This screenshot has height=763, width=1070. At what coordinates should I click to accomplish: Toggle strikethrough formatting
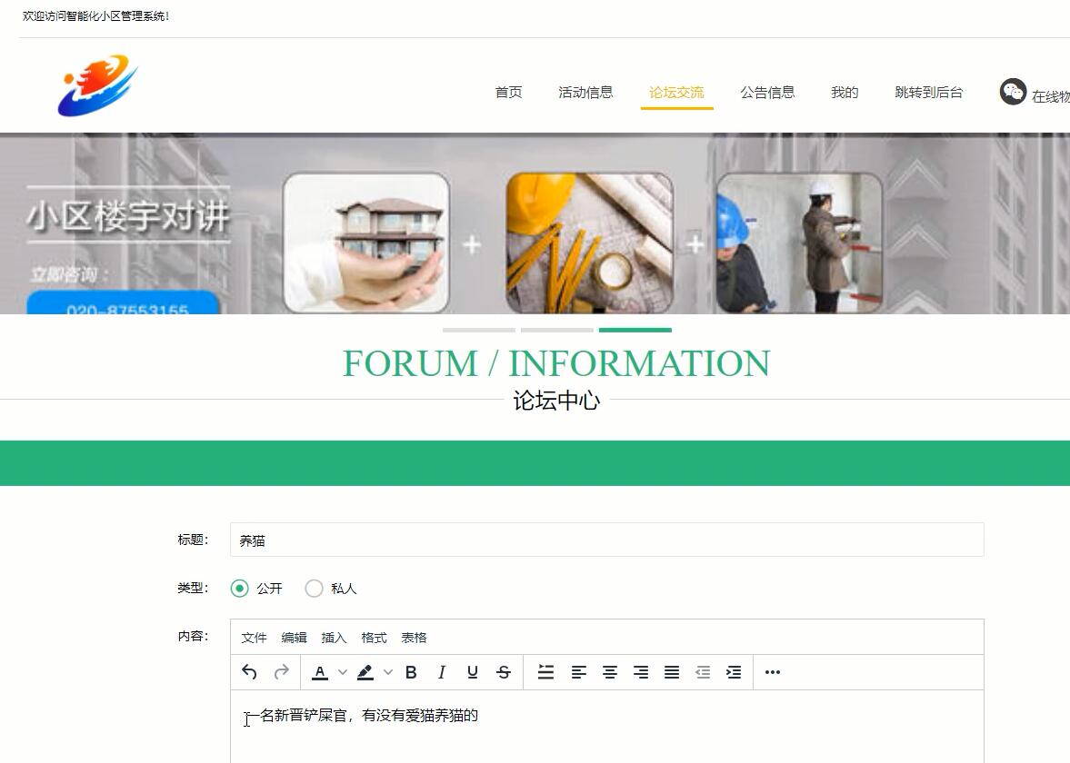click(504, 672)
